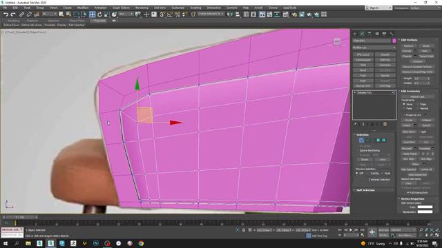
Task: Activate the Select and Move tool
Action: pyautogui.click(x=92, y=14)
